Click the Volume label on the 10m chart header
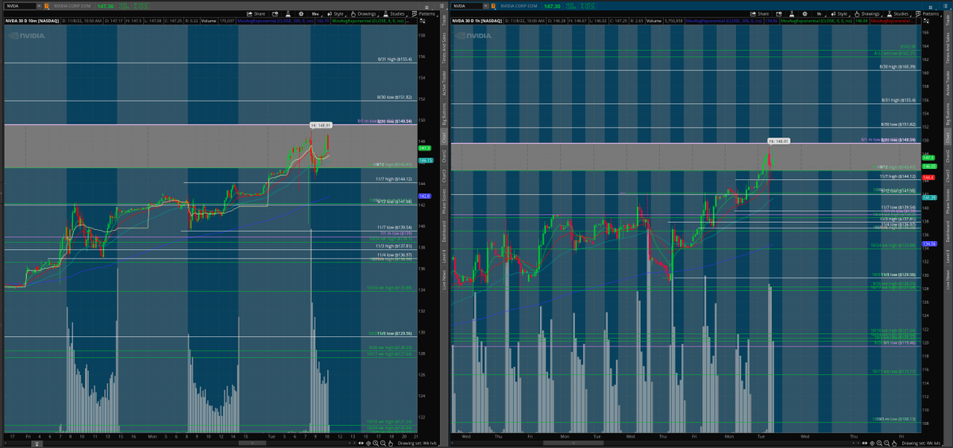Screen dimensions: 953x448 pyautogui.click(x=209, y=21)
